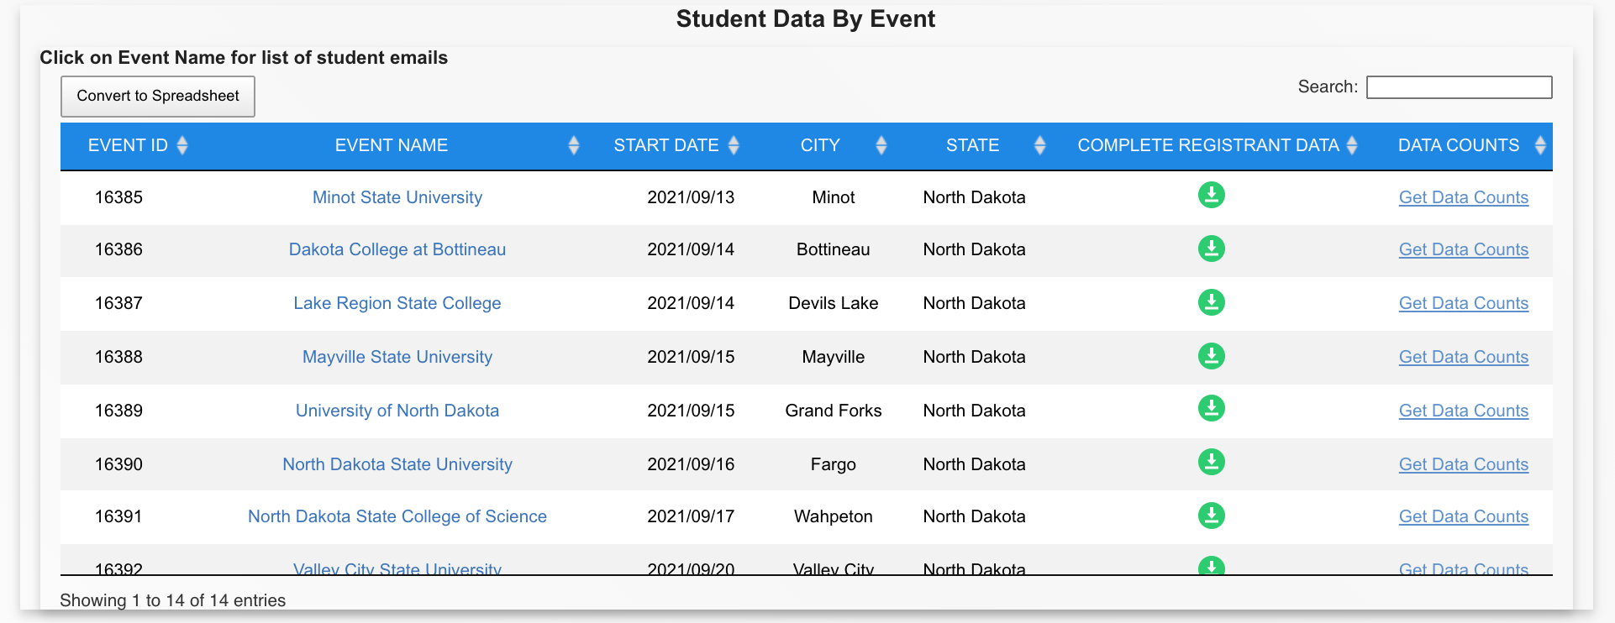Click 'Showing 1 to 14 of 14 entries'

click(x=173, y=600)
